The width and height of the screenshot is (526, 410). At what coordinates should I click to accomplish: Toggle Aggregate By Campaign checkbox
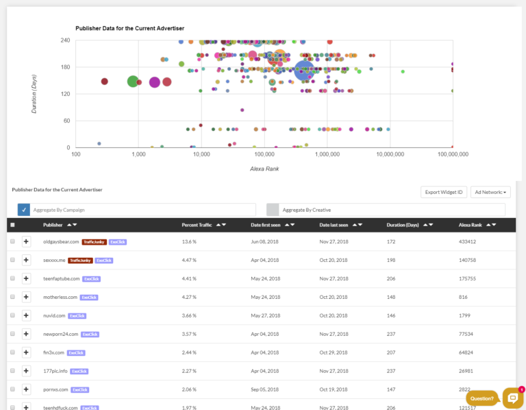(x=24, y=210)
